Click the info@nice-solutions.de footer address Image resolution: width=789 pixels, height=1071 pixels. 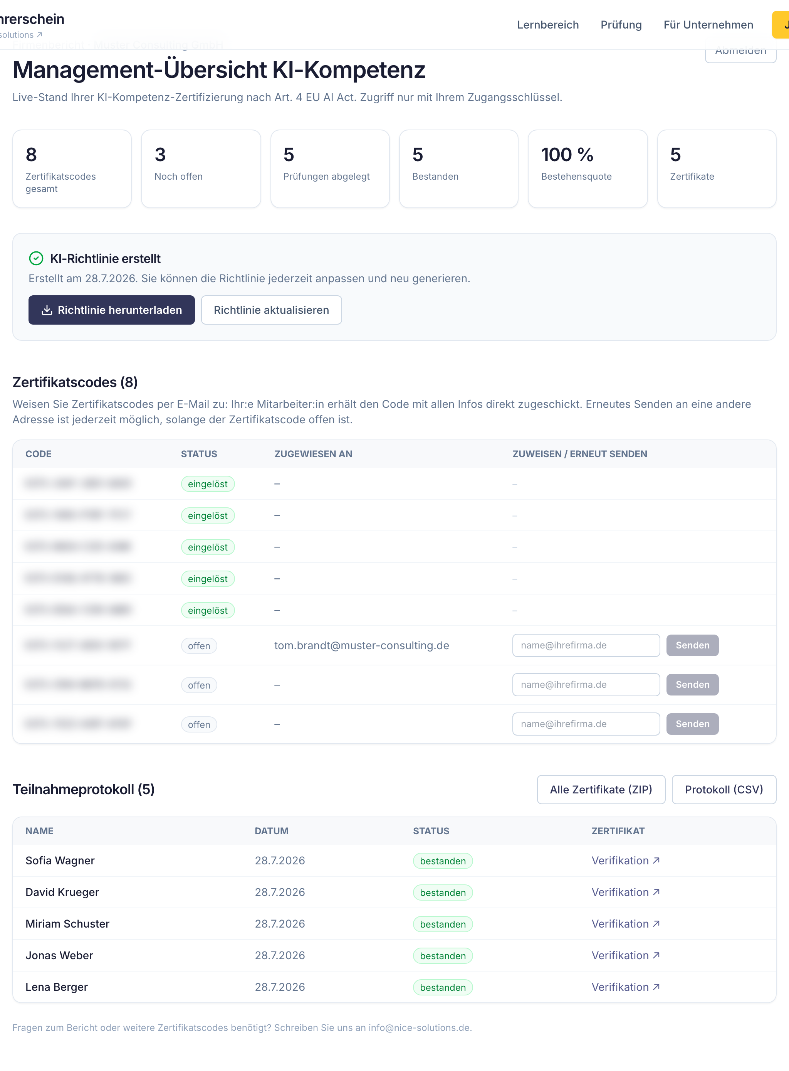(x=419, y=1027)
